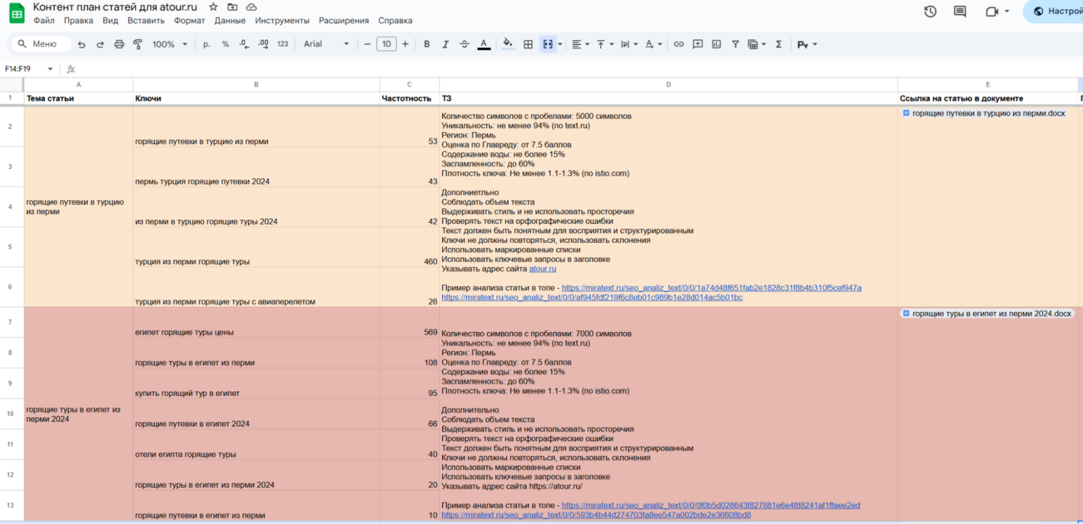
Task: Undo the last action
Action: tap(81, 44)
